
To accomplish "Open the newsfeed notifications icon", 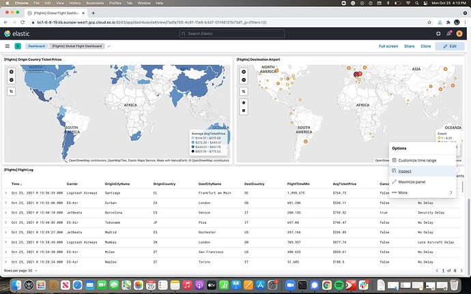I will 448,33.
